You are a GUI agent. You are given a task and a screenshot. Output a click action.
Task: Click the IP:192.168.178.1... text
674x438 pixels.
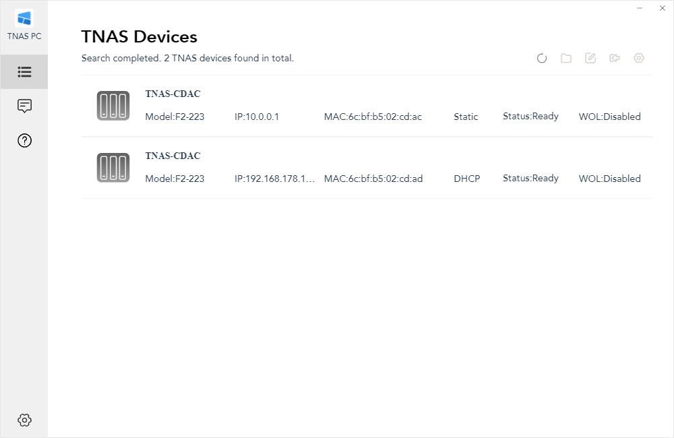[275, 179]
